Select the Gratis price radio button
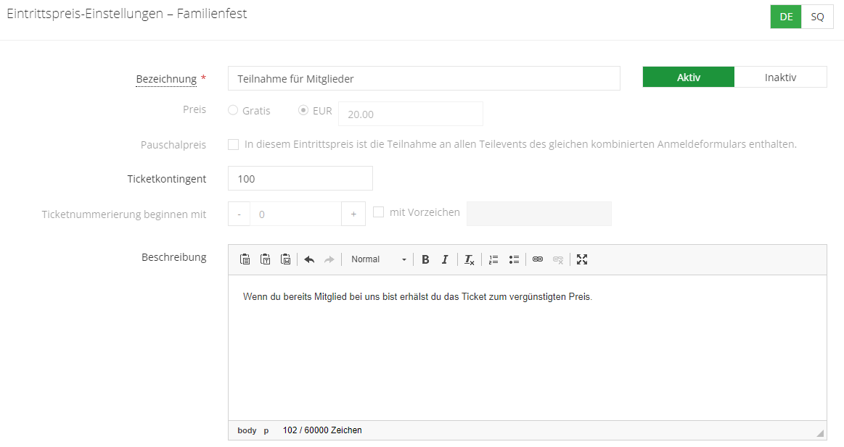 (x=233, y=111)
